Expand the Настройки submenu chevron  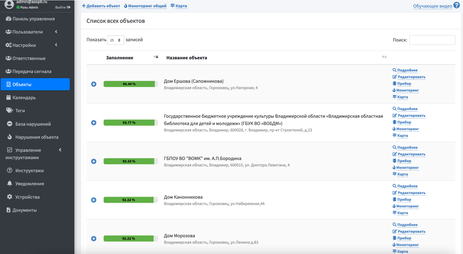(56, 45)
